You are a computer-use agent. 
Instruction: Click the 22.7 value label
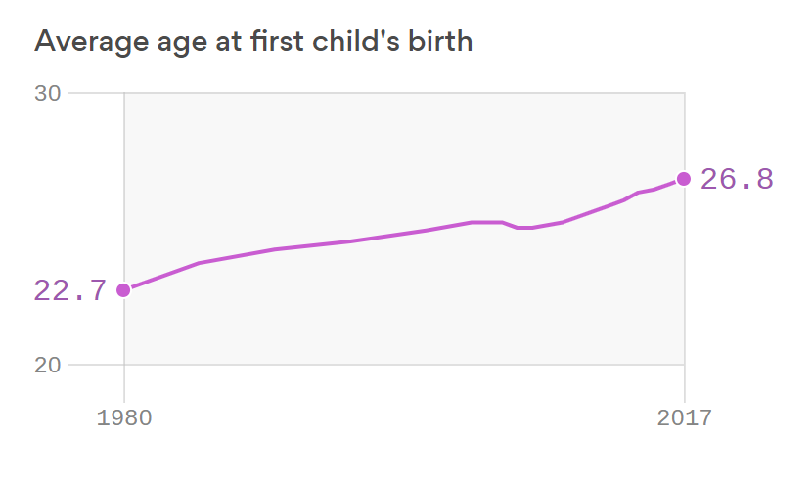pos(68,290)
